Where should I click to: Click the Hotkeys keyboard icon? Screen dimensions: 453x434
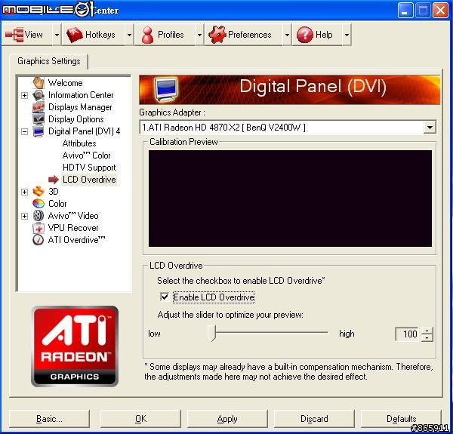(75, 35)
